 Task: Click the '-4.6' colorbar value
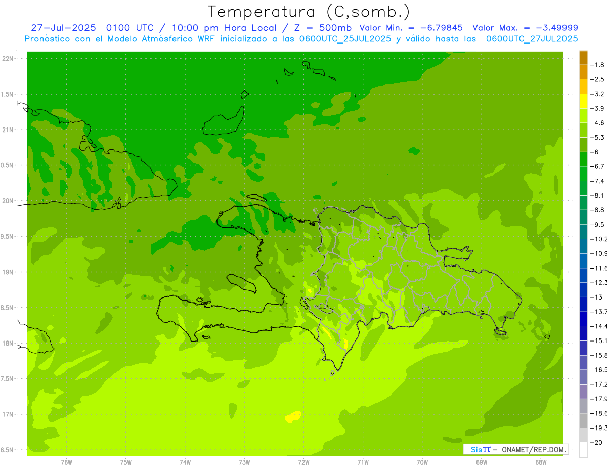pyautogui.click(x=597, y=123)
